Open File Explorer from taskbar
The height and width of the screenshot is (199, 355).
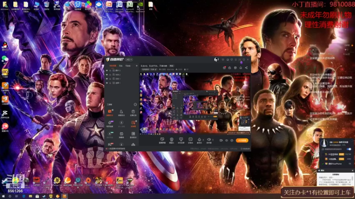pyautogui.click(x=30, y=196)
